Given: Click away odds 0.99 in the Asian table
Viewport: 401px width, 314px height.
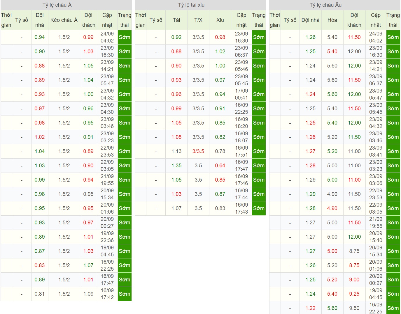Looking at the screenshot, I should tap(88, 37).
